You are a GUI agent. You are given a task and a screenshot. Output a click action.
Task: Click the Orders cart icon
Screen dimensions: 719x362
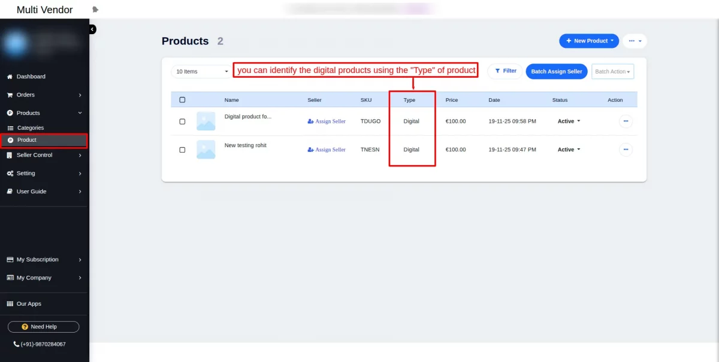pos(10,95)
